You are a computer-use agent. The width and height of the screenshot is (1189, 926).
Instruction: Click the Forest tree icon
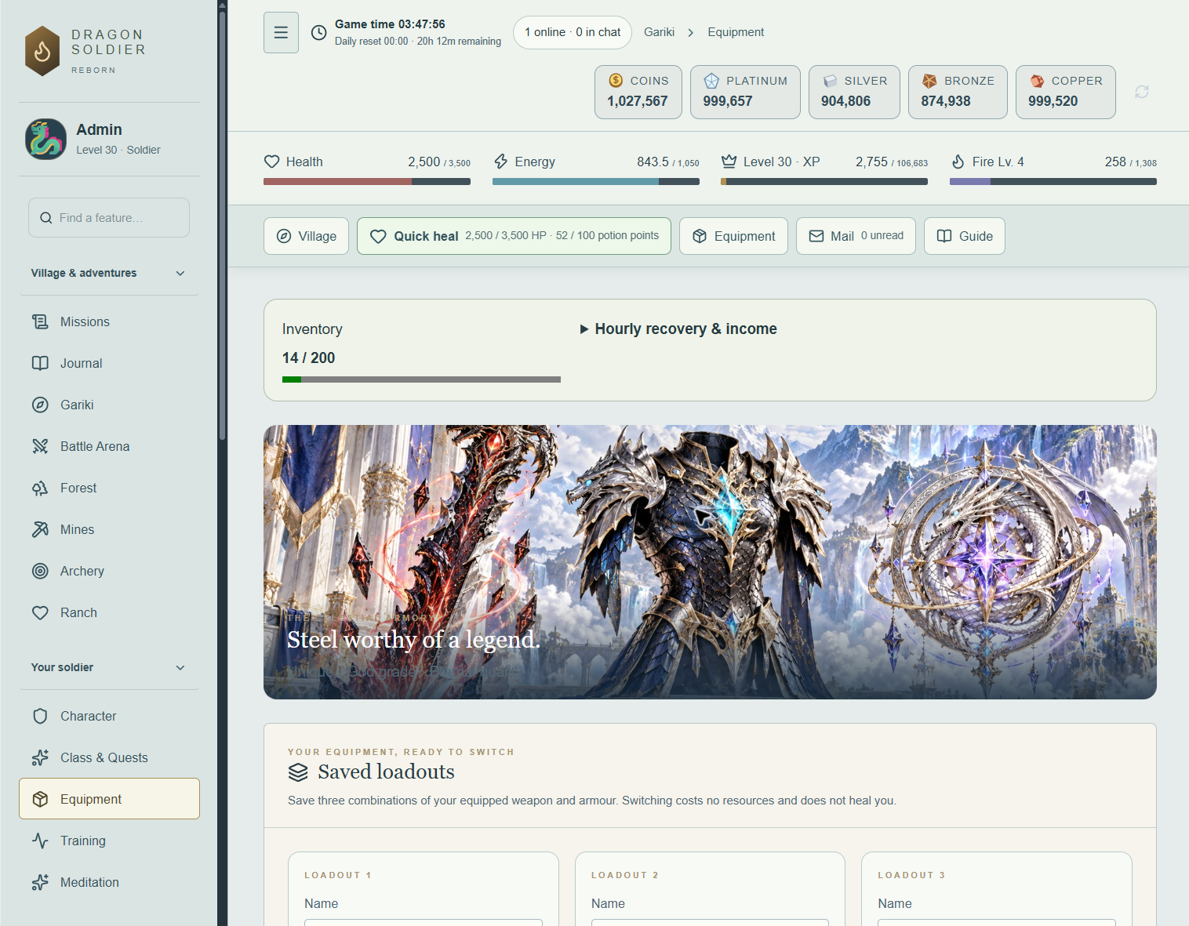(40, 488)
